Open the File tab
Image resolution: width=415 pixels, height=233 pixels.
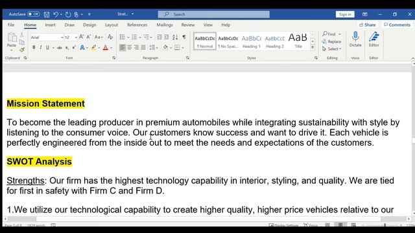(11, 25)
